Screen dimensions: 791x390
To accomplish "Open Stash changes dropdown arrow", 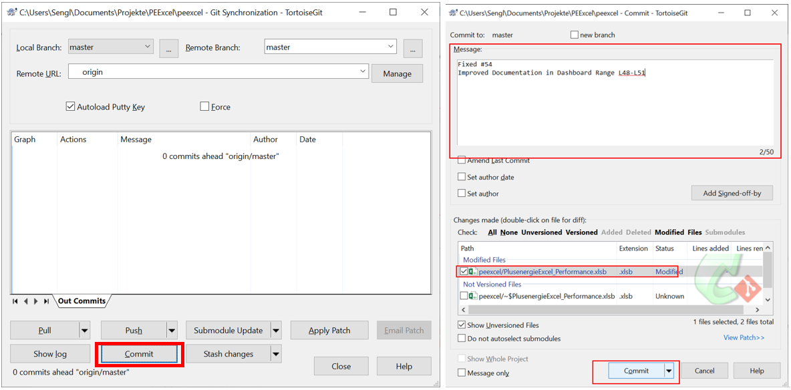I will pyautogui.click(x=276, y=354).
